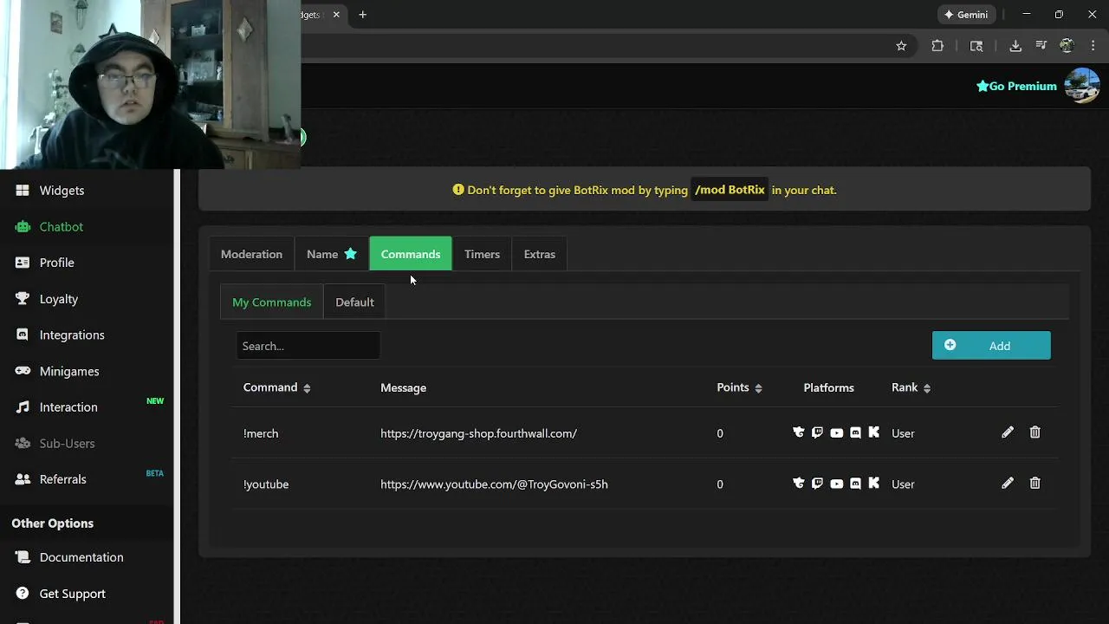Close the current browser tab
The image size is (1109, 624).
coord(337,15)
